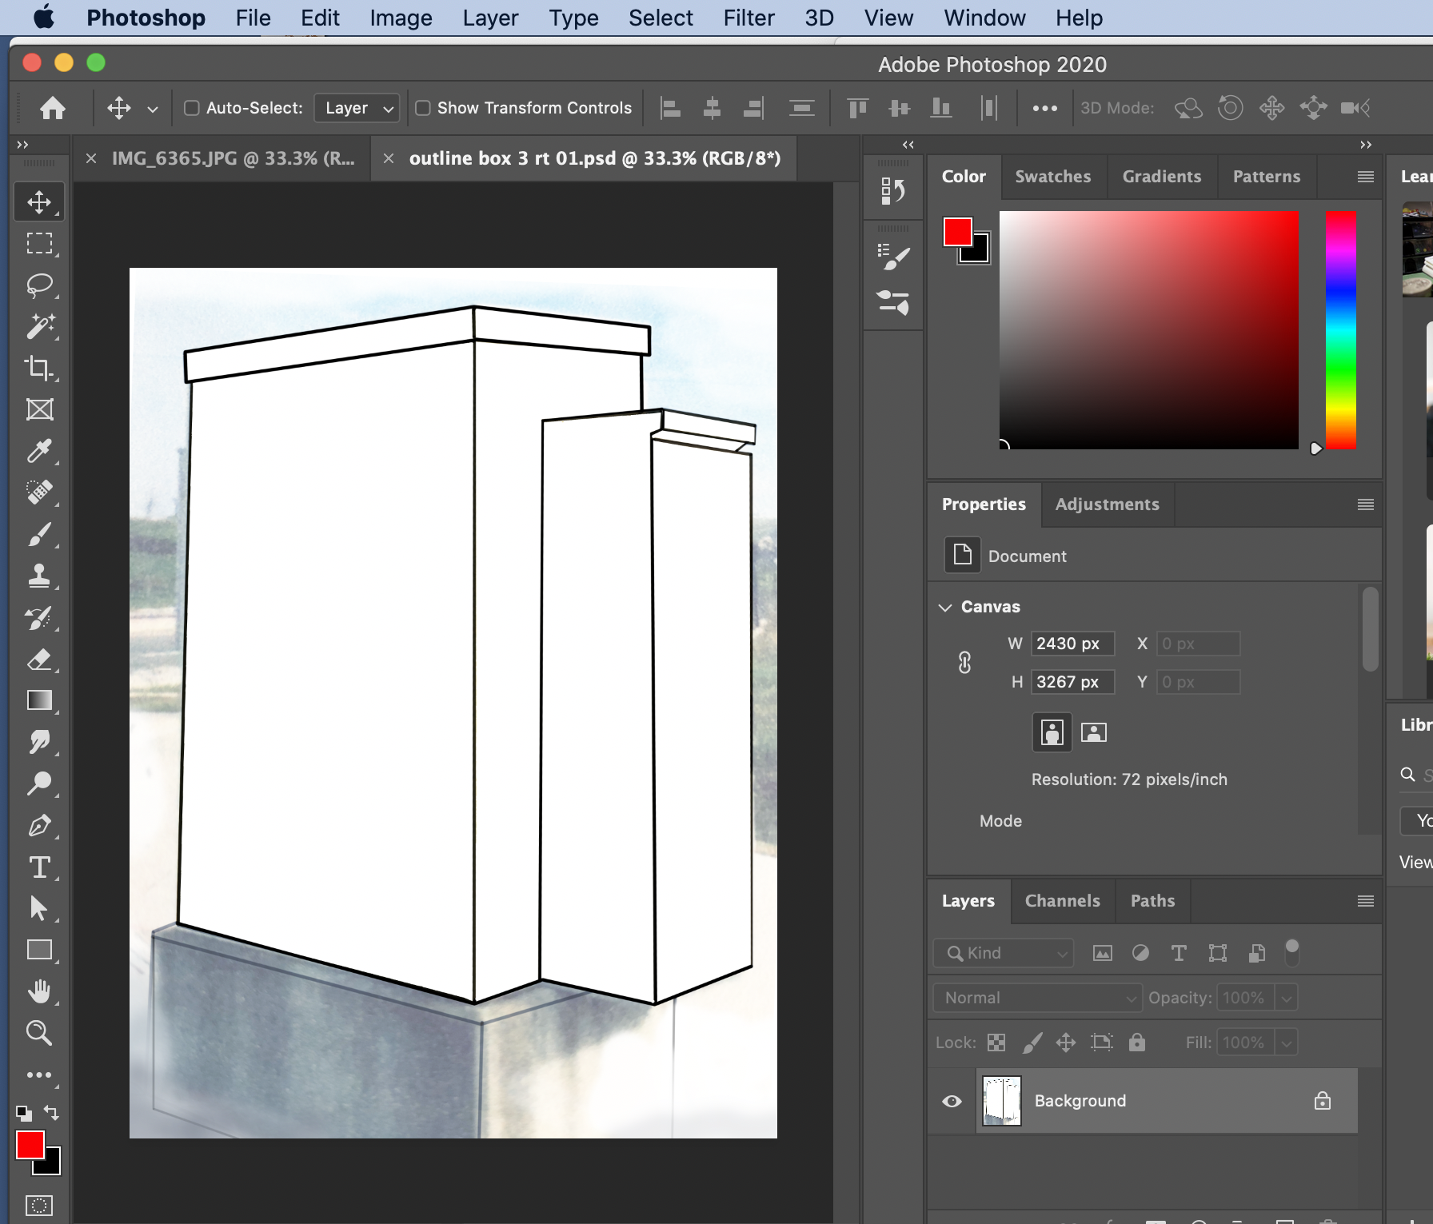This screenshot has width=1433, height=1224.
Task: Select the Eyedropper tool
Action: tap(40, 452)
